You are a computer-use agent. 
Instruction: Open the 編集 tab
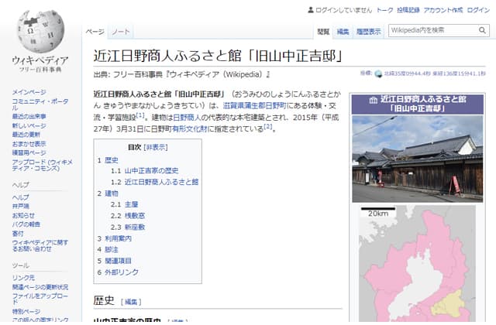point(343,32)
